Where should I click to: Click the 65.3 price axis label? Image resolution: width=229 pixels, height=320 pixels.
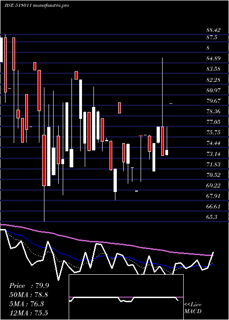pyautogui.click(x=212, y=217)
